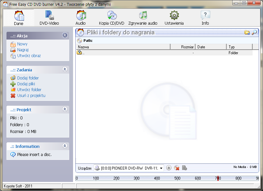Sort list by Typ column
The height and width of the screenshot is (191, 263).
click(240, 47)
